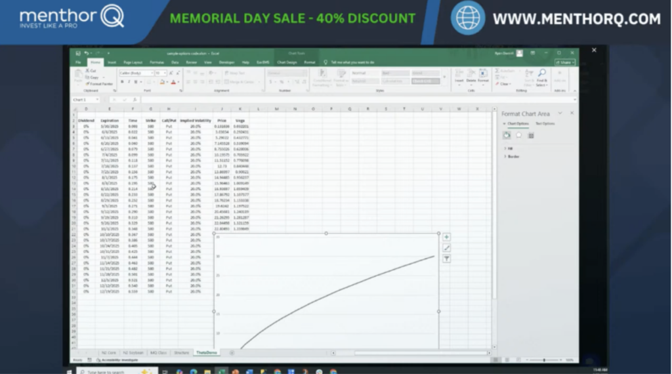Switch to the N2 Soybean sheet tab
This screenshot has width=672, height=374.
click(133, 352)
